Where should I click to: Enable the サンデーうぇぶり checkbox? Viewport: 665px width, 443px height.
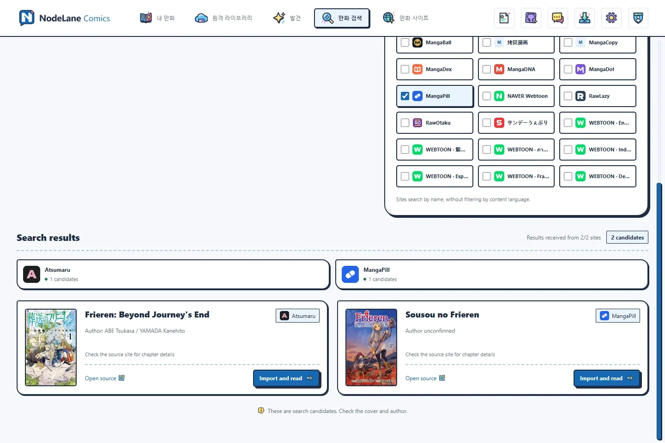pos(487,123)
